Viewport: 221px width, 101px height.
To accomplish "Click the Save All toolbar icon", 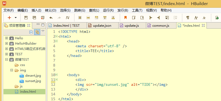I will [x=34, y=18].
